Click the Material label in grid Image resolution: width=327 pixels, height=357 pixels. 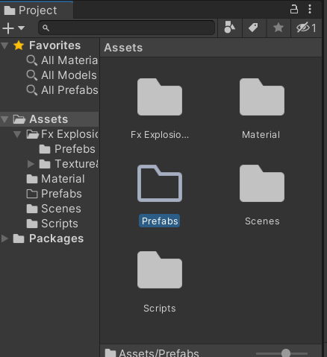tap(261, 135)
